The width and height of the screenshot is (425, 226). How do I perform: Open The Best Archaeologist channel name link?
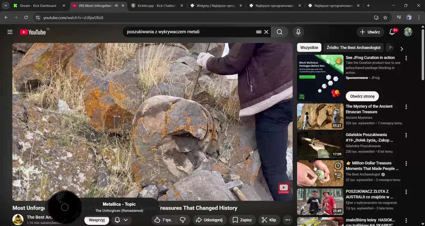click(40, 217)
